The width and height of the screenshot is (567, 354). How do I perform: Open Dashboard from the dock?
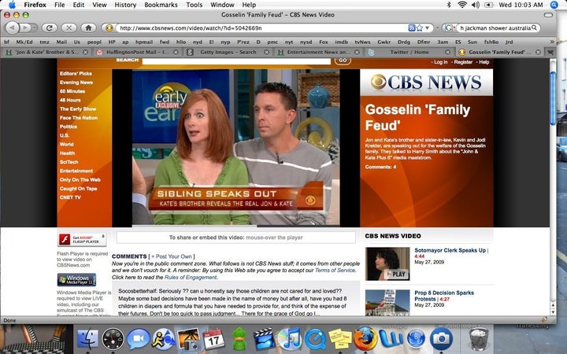coord(113,339)
